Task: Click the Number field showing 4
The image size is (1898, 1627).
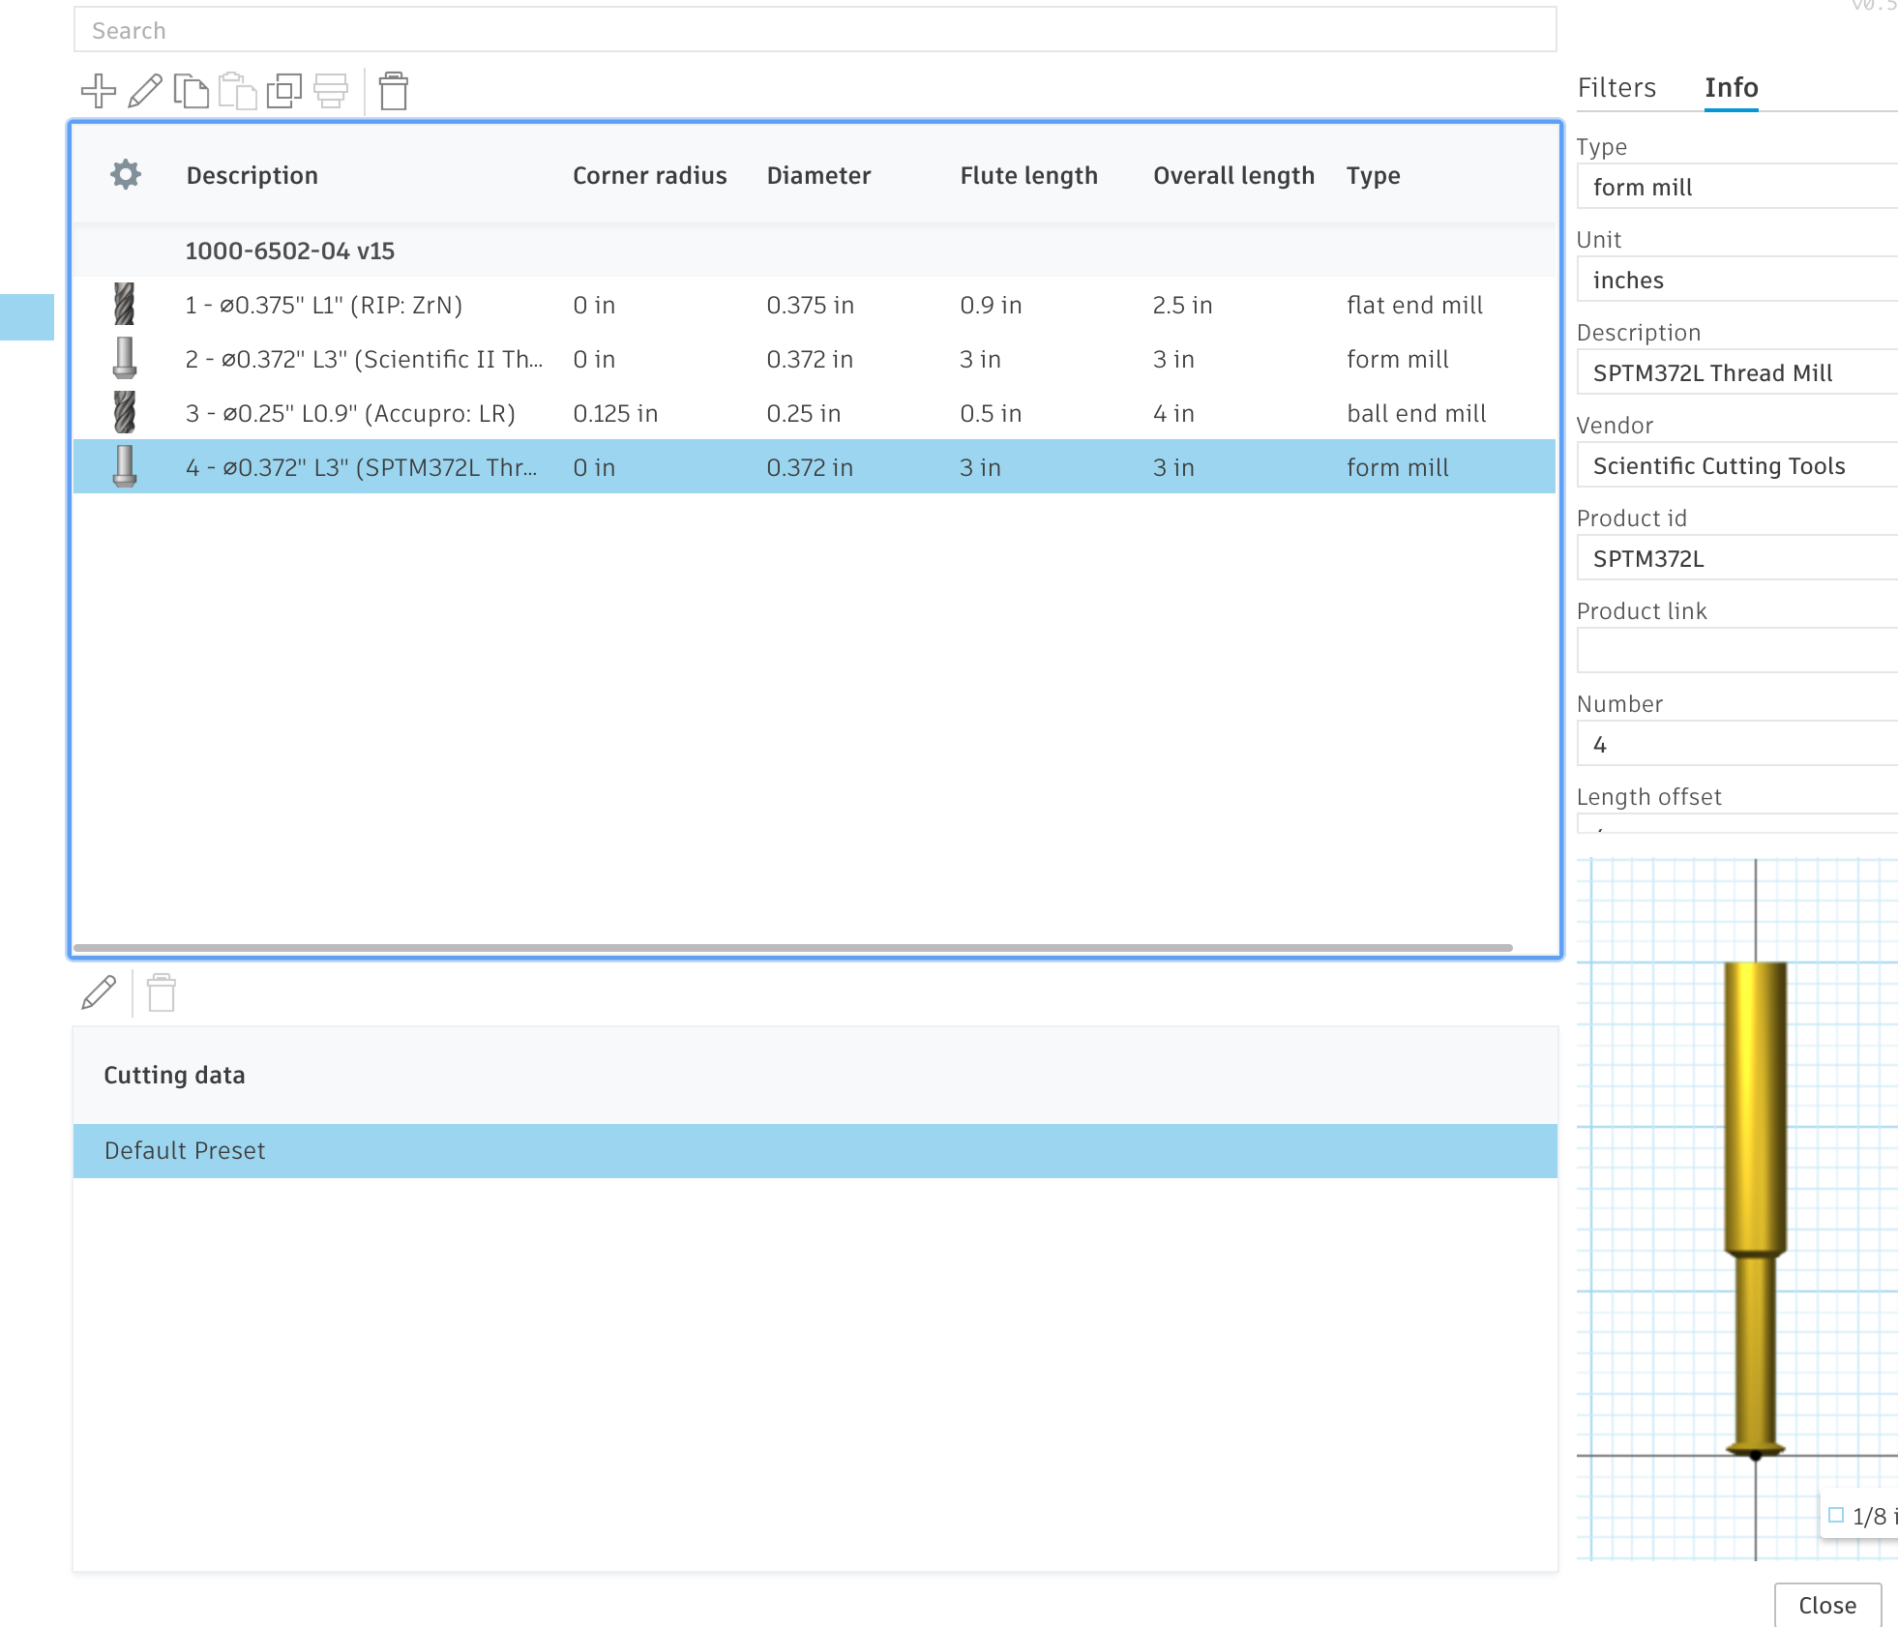Action: 1737,744
